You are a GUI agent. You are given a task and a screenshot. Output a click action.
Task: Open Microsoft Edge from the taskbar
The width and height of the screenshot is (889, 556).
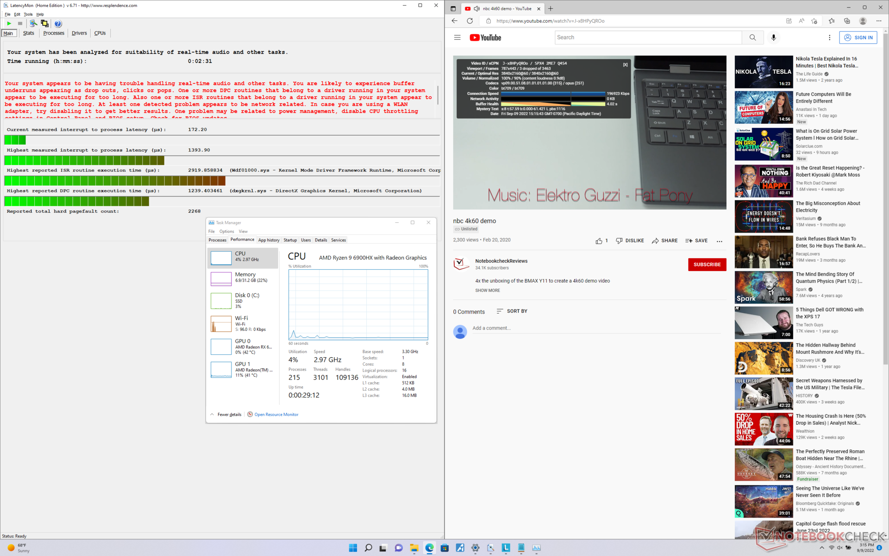click(429, 548)
